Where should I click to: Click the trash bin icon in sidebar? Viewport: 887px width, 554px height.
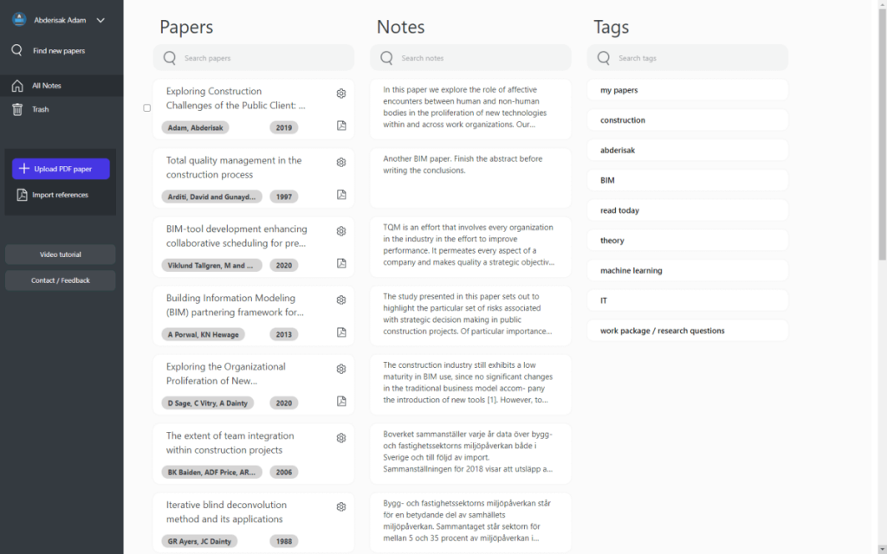(x=17, y=109)
